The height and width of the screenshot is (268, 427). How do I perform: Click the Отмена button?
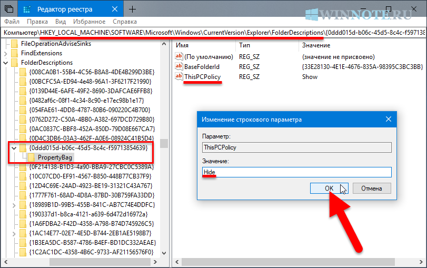(372, 188)
